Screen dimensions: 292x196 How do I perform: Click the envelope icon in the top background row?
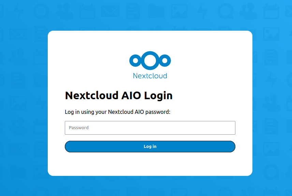[110, 12]
